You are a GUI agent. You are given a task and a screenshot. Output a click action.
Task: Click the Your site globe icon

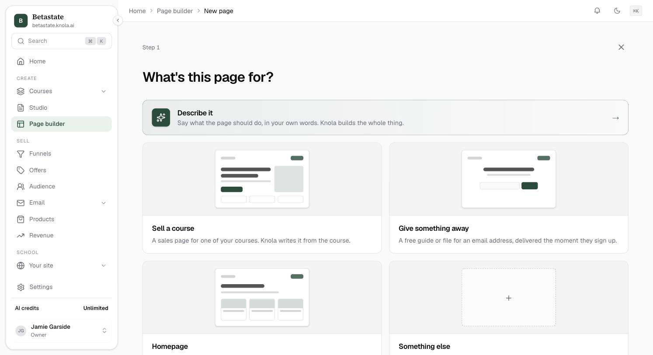21,266
